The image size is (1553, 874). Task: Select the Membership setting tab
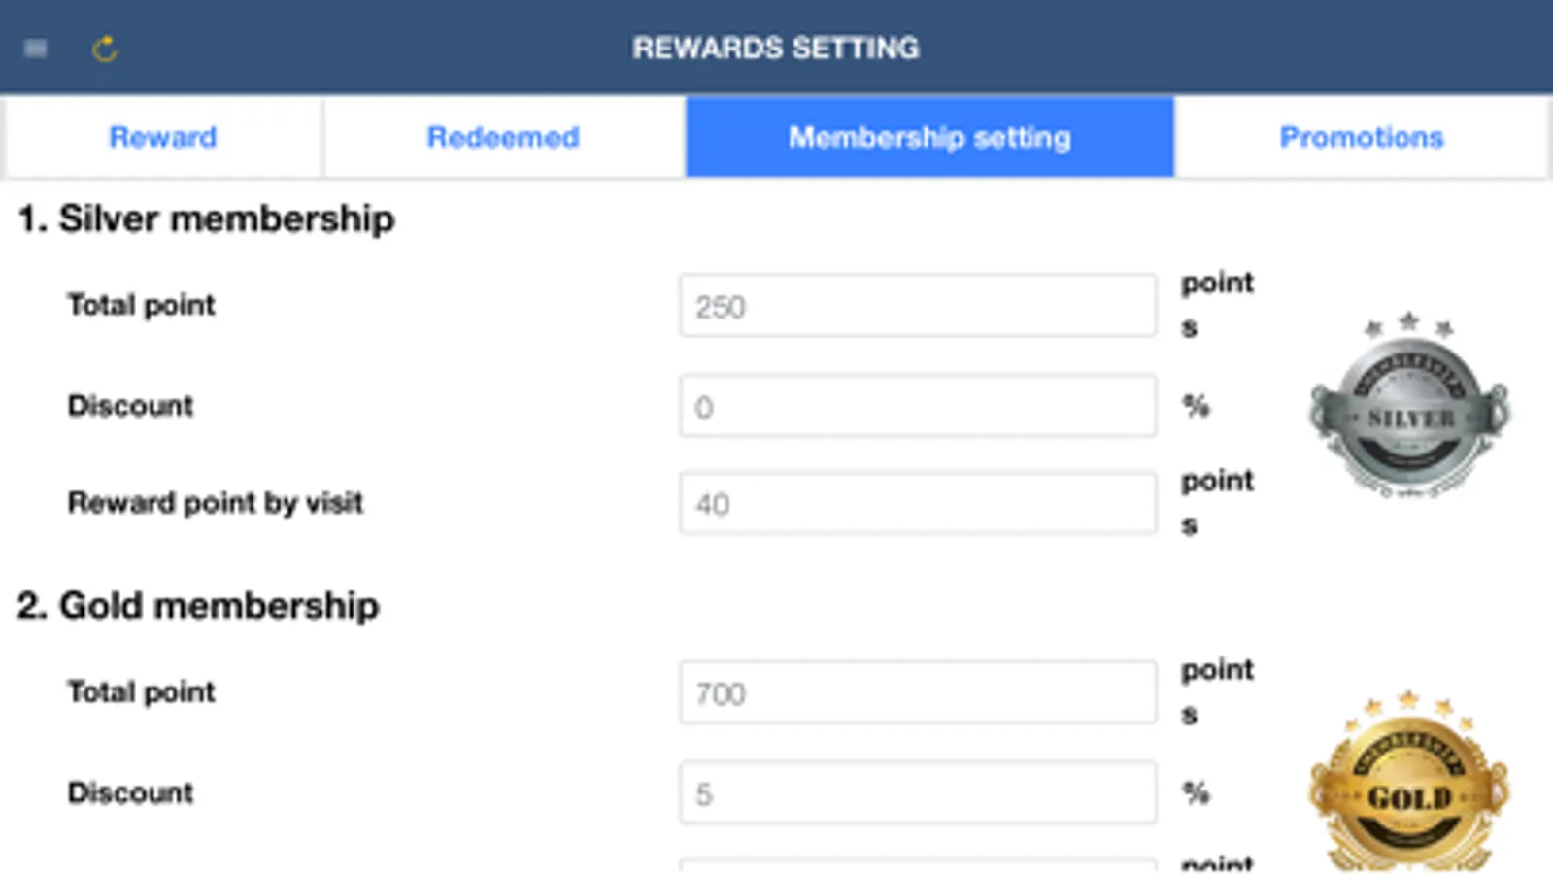(x=929, y=137)
